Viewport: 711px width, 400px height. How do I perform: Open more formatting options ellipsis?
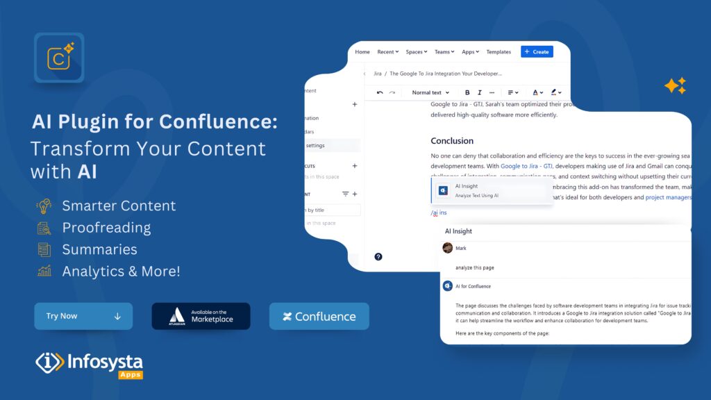492,92
